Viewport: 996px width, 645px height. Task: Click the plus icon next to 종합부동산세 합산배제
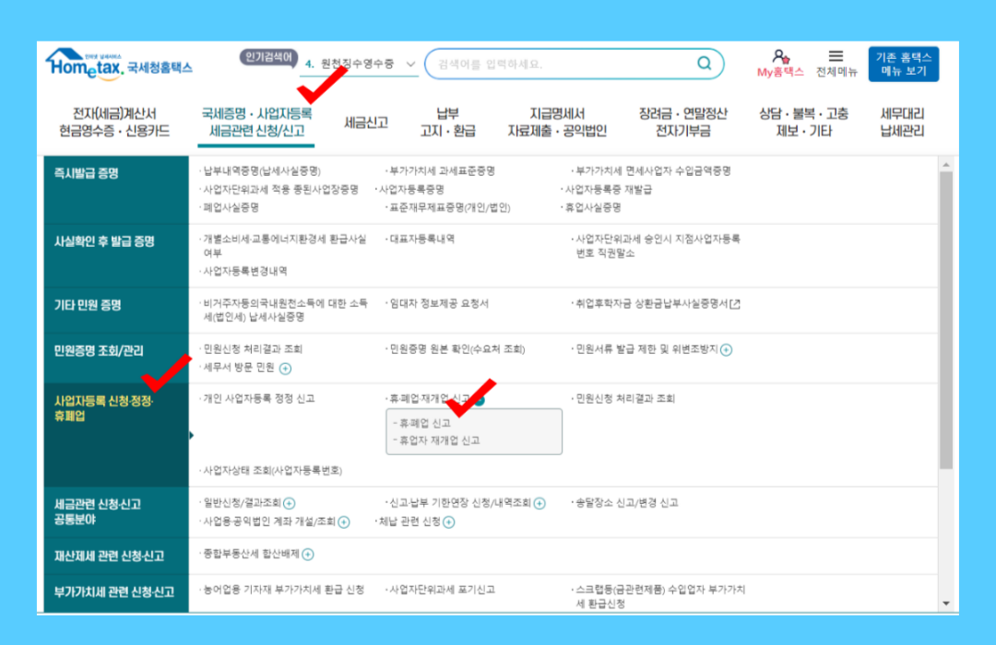click(307, 555)
